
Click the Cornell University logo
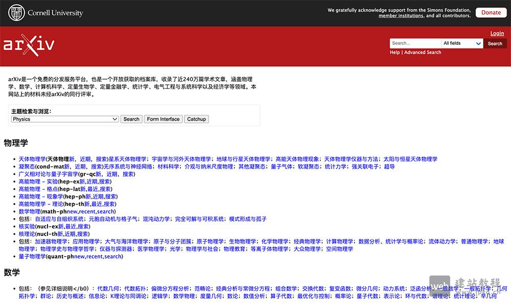(45, 13)
